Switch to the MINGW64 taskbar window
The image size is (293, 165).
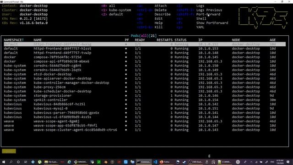tap(81, 162)
